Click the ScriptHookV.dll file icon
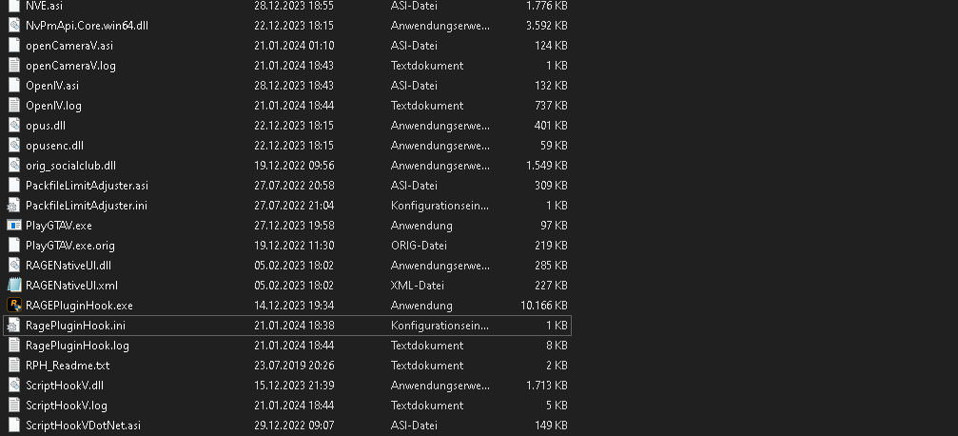 (14, 386)
